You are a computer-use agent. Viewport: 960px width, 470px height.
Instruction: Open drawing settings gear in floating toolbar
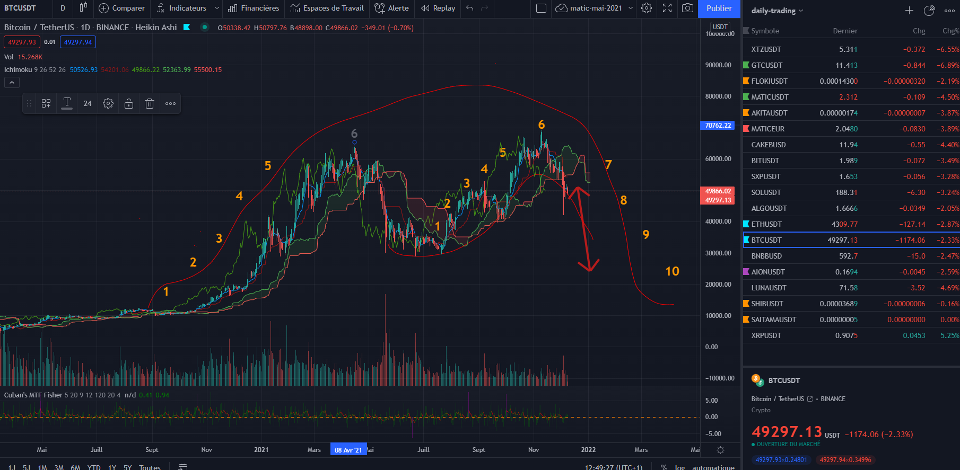tap(108, 103)
